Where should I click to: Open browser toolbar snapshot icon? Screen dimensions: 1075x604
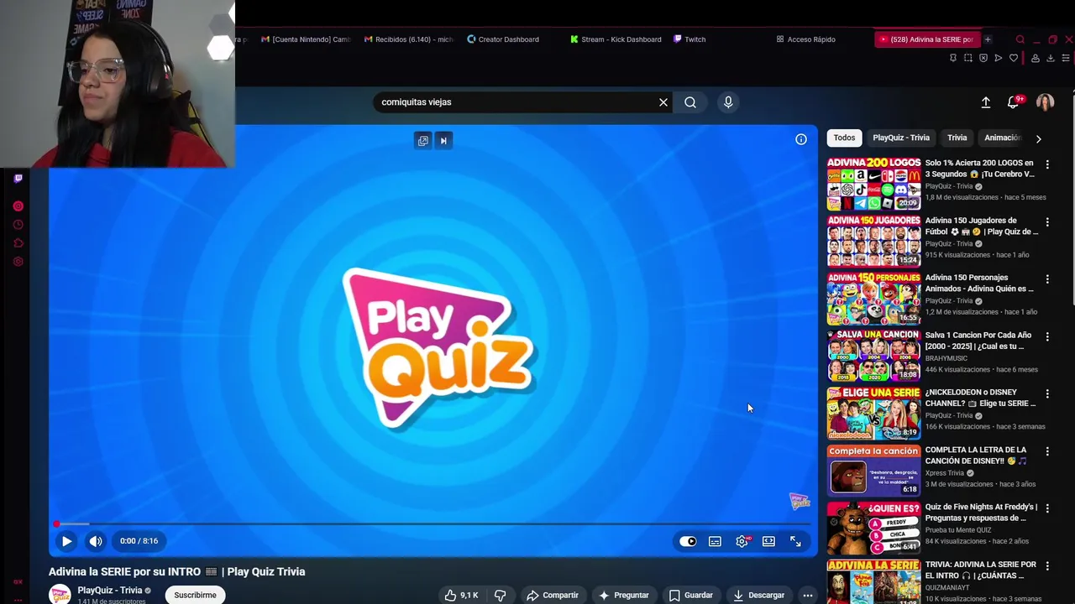click(x=968, y=58)
